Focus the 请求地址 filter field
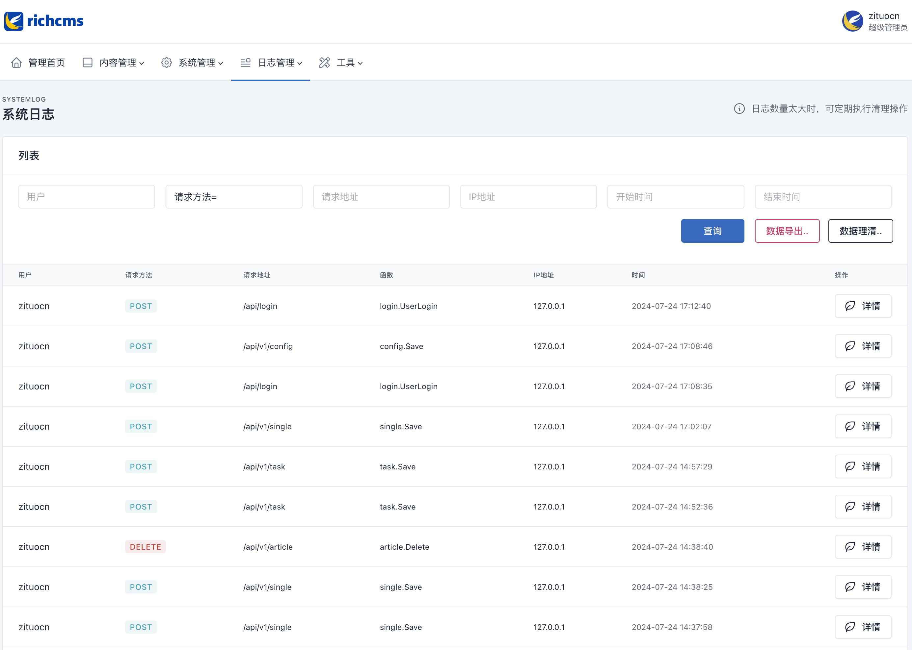The image size is (912, 650). (381, 196)
